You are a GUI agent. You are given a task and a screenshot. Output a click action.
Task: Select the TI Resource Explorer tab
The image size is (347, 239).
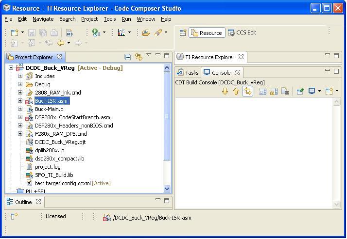[x=210, y=57]
